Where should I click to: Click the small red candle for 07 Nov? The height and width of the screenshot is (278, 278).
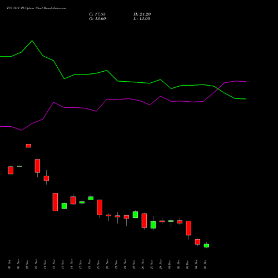28,146
